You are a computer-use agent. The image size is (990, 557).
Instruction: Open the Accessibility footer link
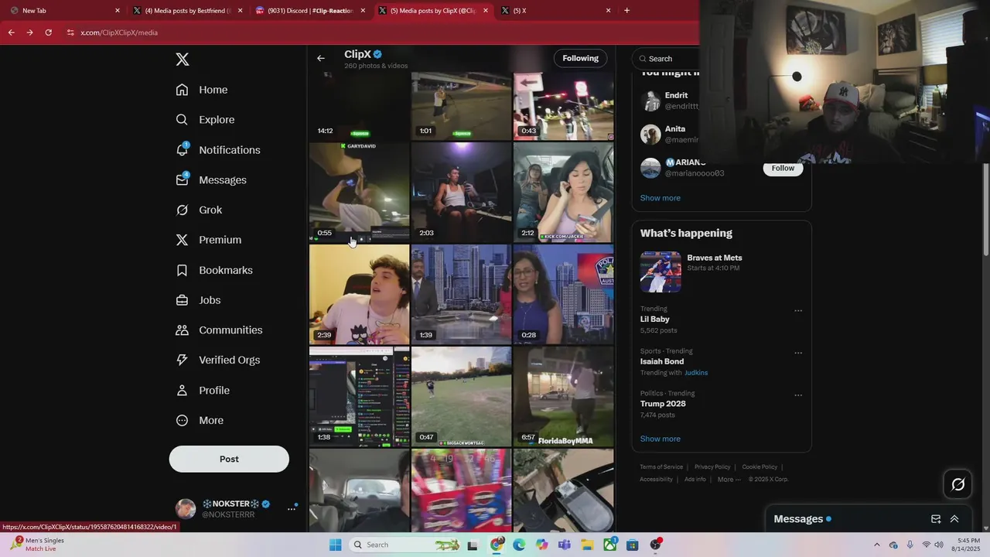656,480
